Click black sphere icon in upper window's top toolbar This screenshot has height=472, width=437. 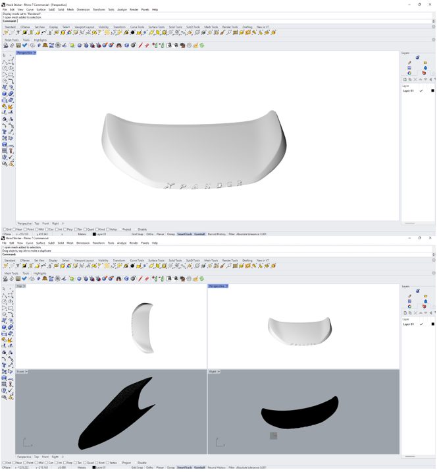point(132,32)
